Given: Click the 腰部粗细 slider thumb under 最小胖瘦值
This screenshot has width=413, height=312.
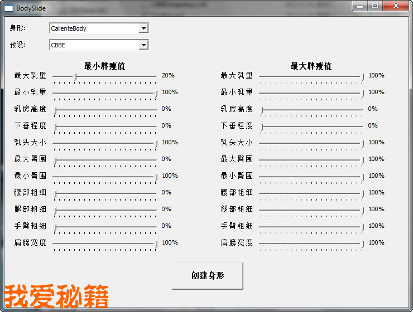Looking at the screenshot, I should 55,194.
